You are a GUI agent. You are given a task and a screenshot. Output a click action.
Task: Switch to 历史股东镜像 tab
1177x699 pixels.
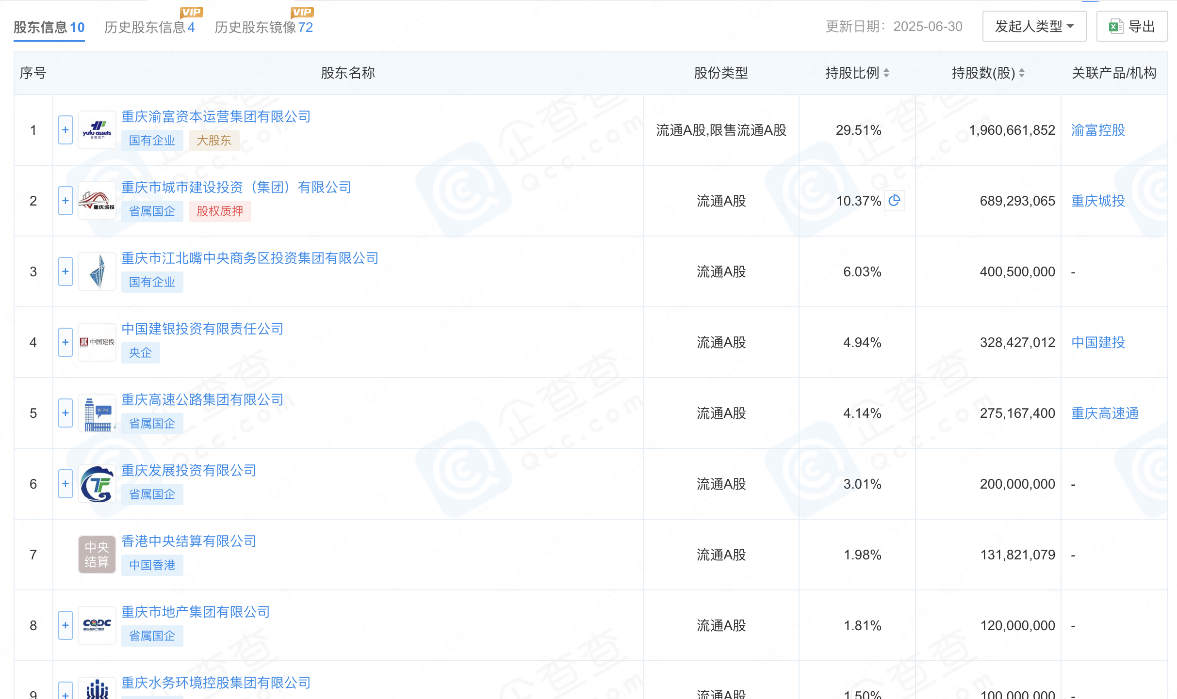(263, 27)
